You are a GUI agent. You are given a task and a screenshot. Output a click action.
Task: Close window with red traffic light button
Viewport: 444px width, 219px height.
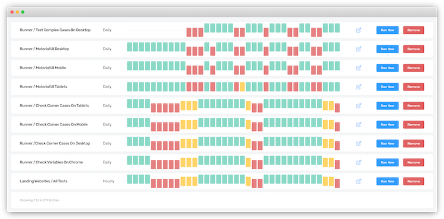pos(12,12)
